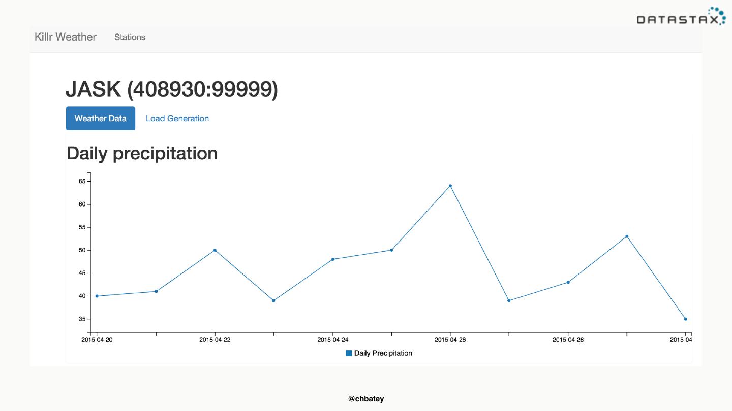Select the data point valued at 41
The image size is (732, 411).
click(156, 291)
